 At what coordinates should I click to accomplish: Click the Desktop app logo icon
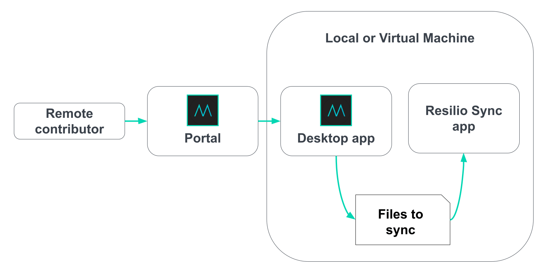coord(336,110)
